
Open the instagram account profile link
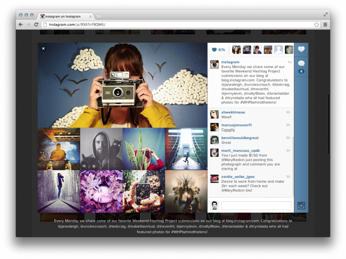[230, 62]
